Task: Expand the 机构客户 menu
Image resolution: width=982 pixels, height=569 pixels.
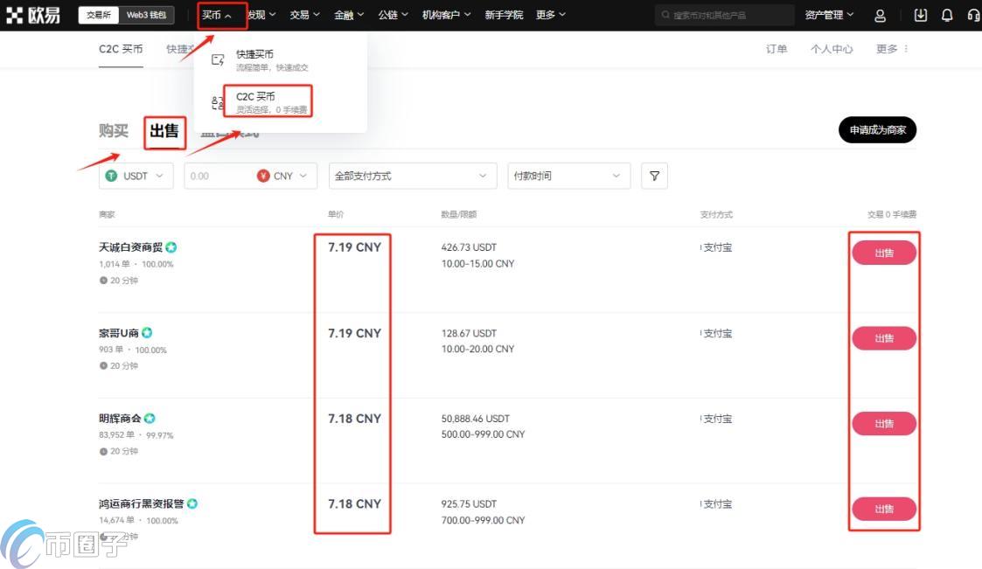Action: click(x=447, y=15)
